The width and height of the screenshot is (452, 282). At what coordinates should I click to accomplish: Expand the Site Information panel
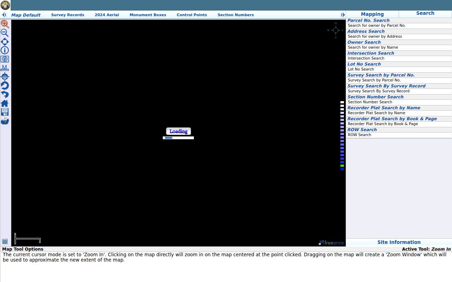(x=399, y=242)
